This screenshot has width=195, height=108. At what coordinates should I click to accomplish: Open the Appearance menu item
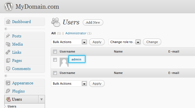tap(25, 83)
